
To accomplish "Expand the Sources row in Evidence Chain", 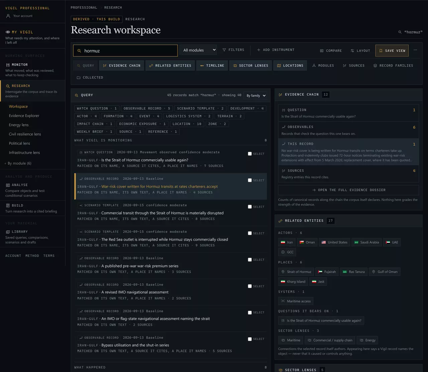I will click(348, 173).
